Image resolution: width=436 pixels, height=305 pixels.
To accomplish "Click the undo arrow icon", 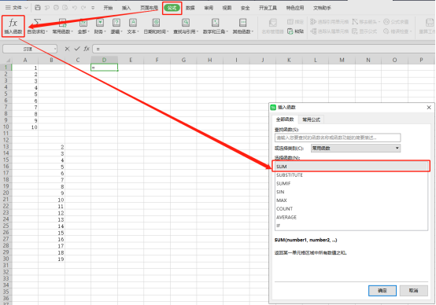I will click(x=74, y=8).
